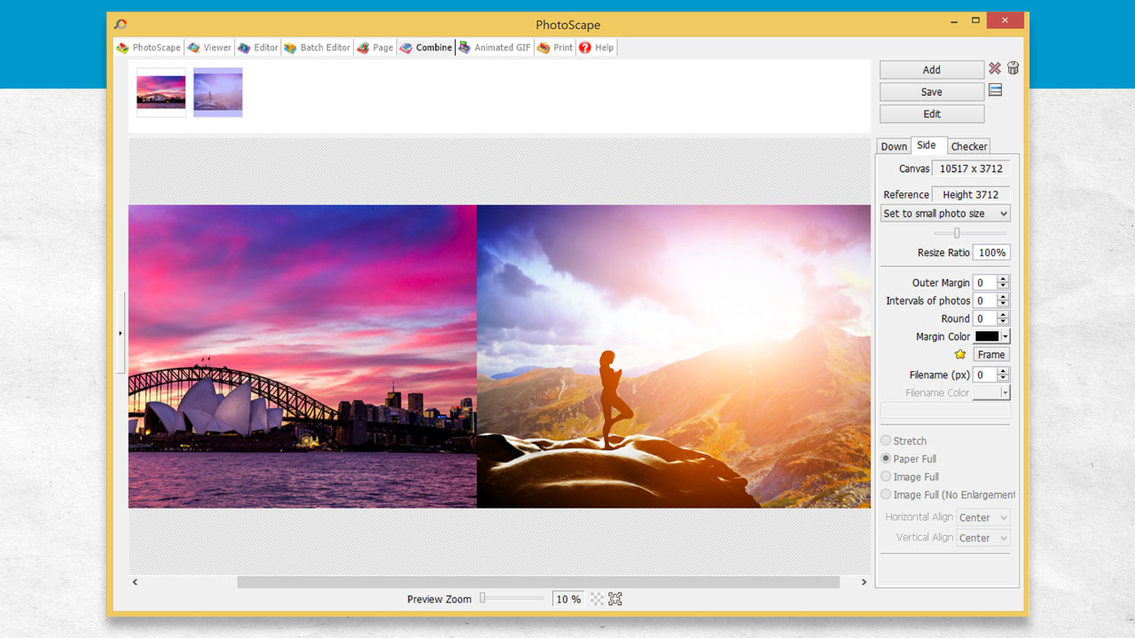Remove selected photo with the red X icon
The width and height of the screenshot is (1135, 638).
point(995,68)
